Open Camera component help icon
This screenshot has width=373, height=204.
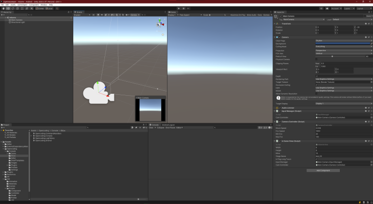[x=366, y=37]
